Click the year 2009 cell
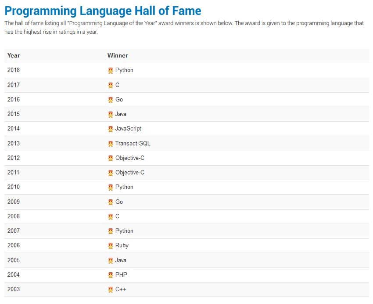The image size is (373, 304). 14,202
